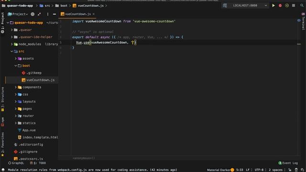Click the locate/scroll-from-source target icon
Image resolution: width=306 pixels, height=172 pixels.
(x=33, y=14)
